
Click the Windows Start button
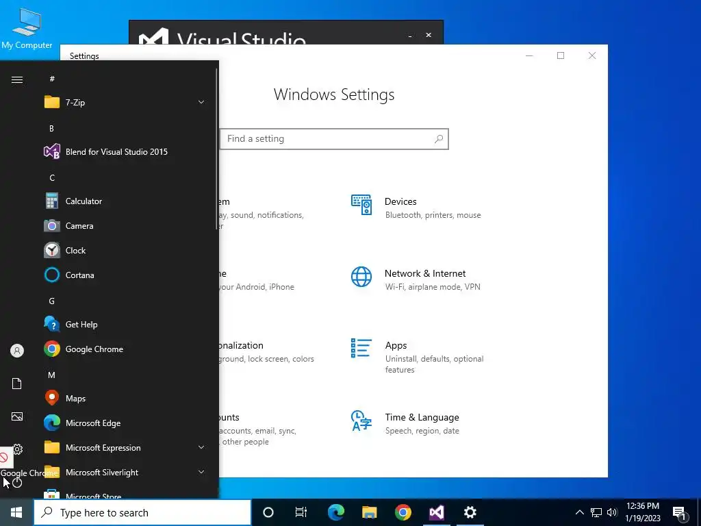click(x=16, y=512)
